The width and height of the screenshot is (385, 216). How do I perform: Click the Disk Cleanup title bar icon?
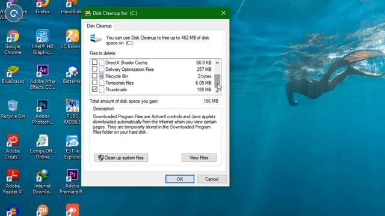[88, 13]
